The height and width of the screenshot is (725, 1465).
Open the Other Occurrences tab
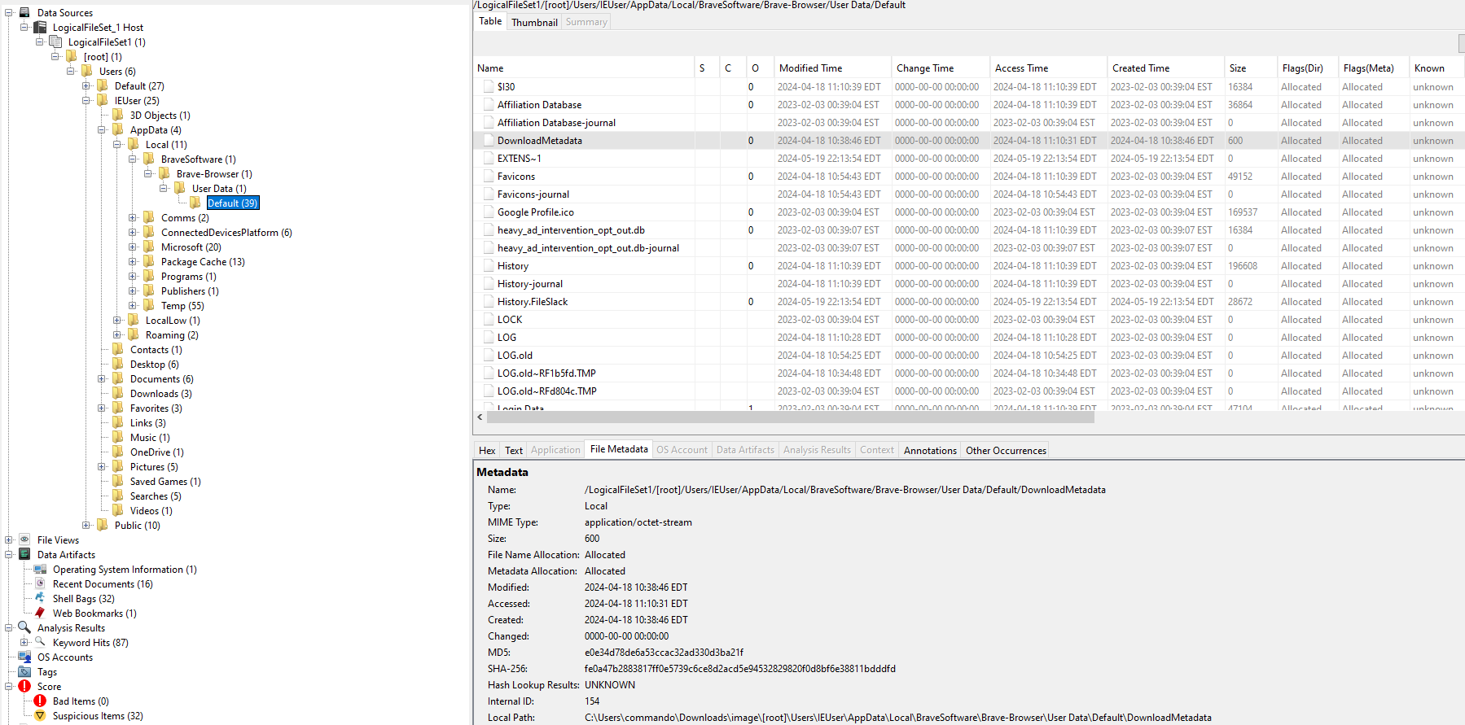[x=1006, y=450]
